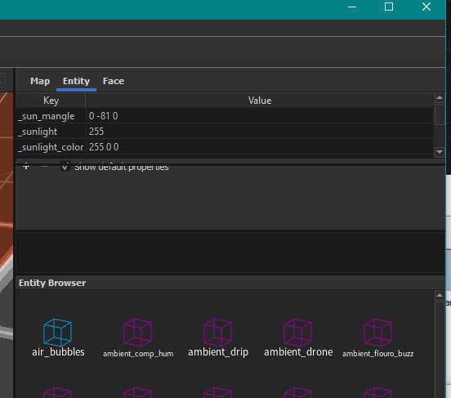Click the Entity Browser panel title
The height and width of the screenshot is (398, 451).
tap(52, 283)
